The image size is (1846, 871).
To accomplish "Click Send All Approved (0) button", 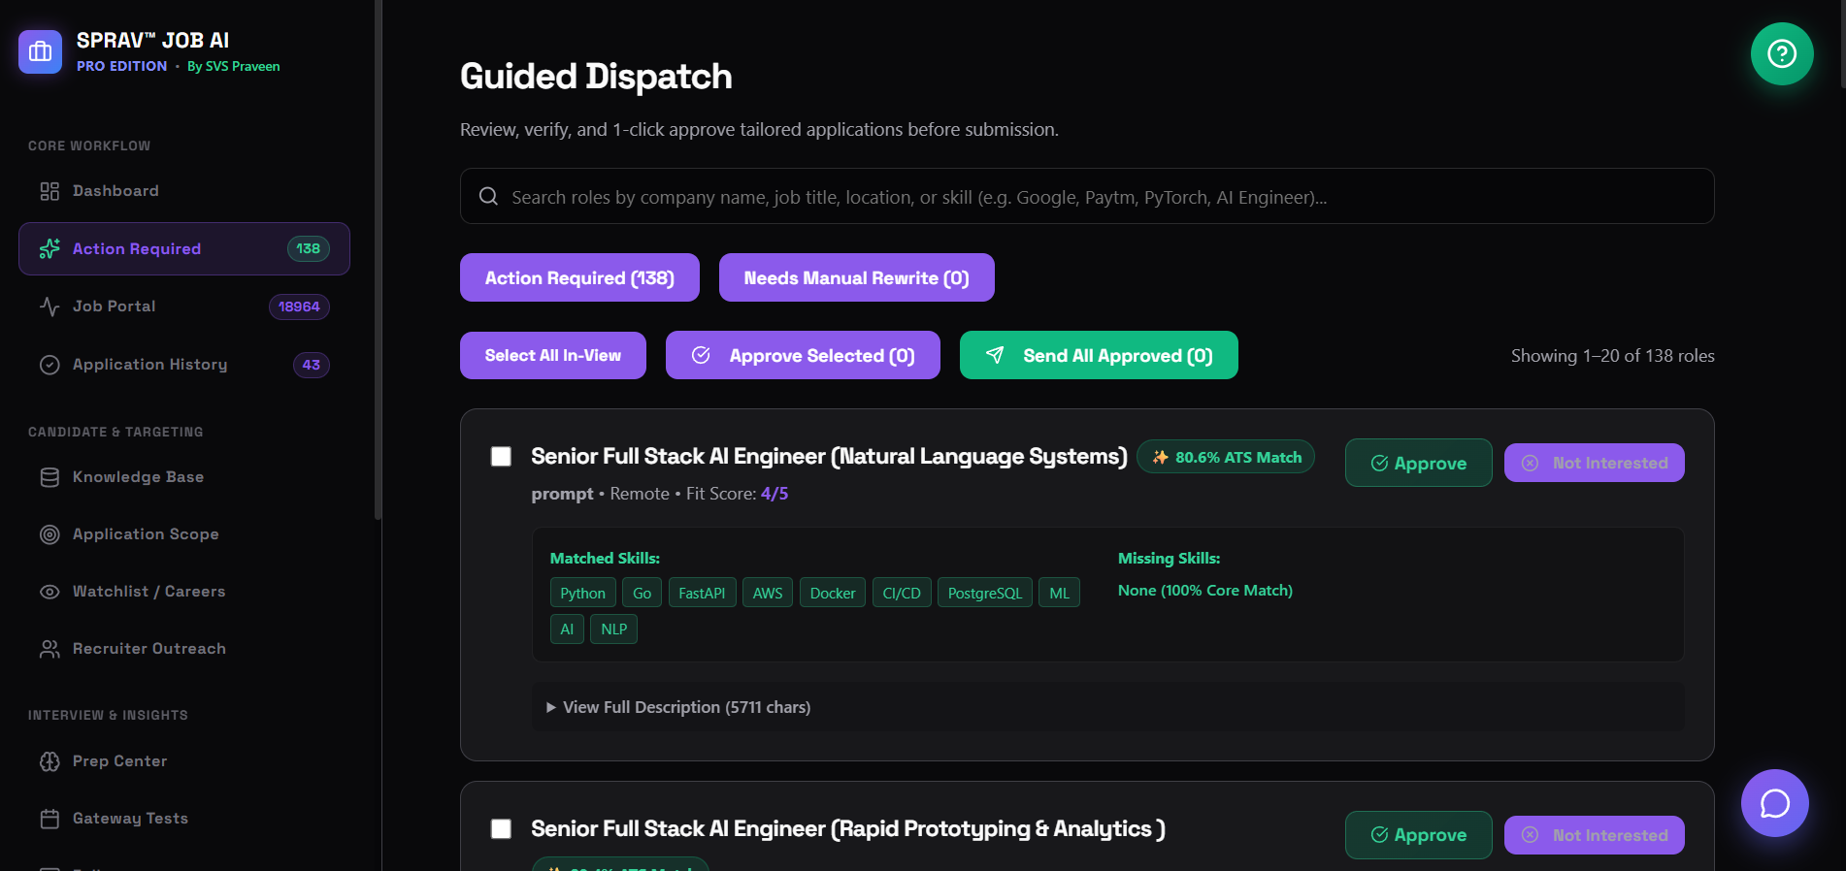I will point(1099,355).
